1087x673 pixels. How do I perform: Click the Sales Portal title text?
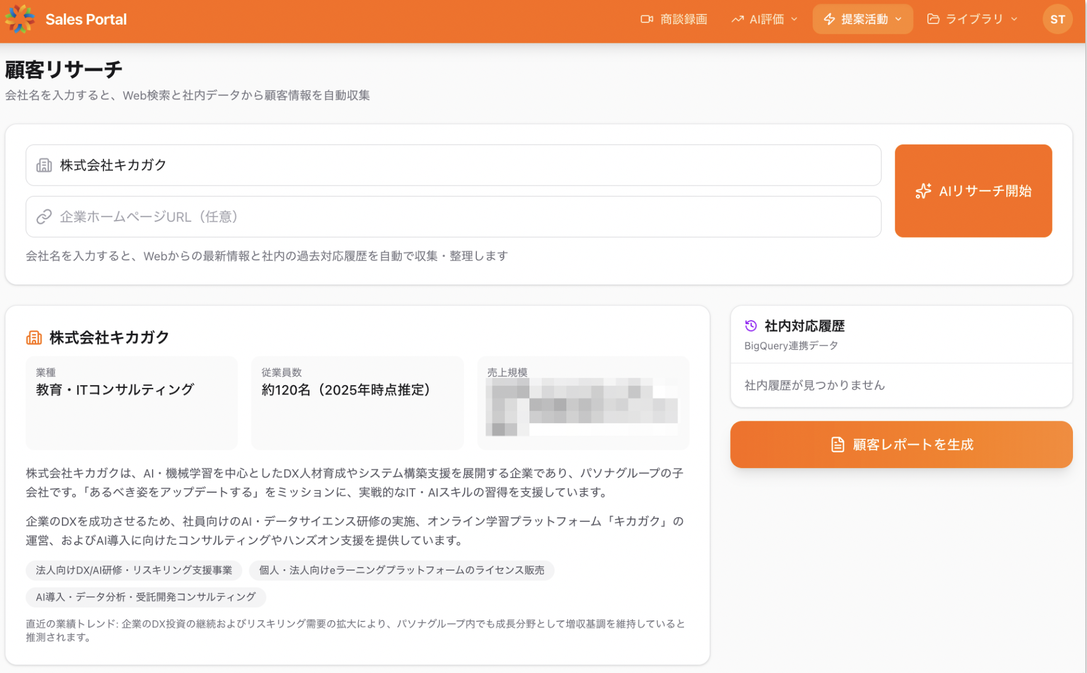pos(86,19)
